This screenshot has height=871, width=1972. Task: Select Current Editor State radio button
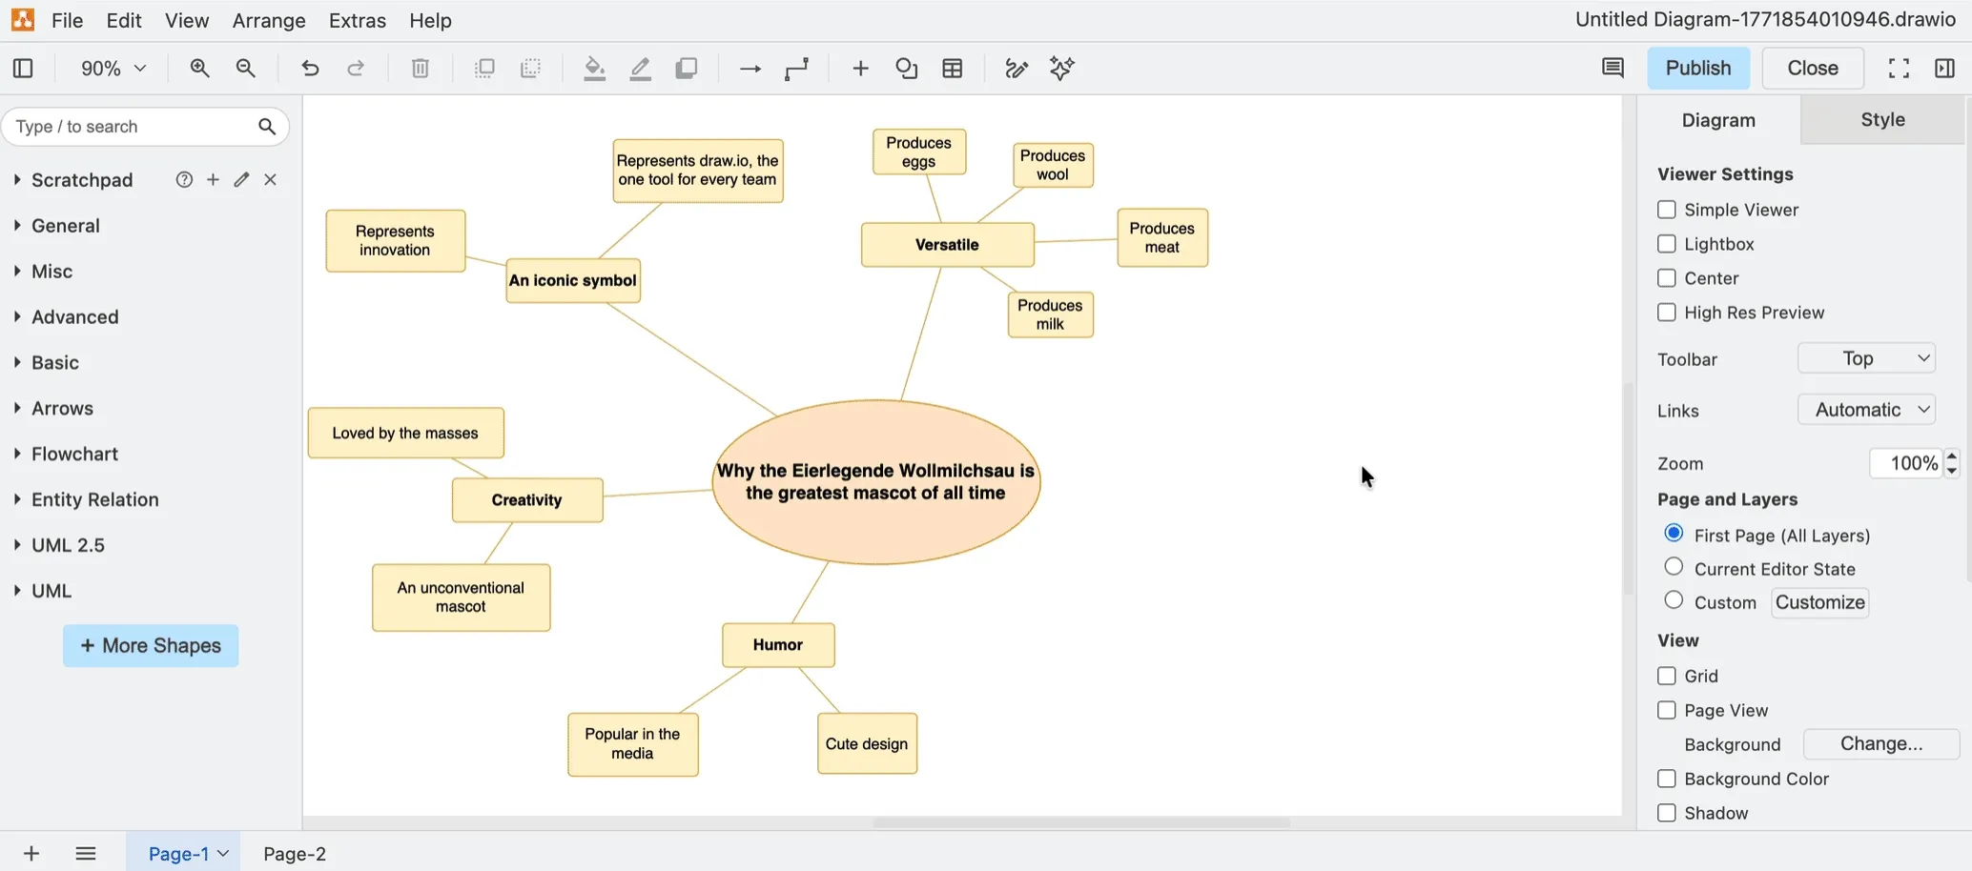click(x=1674, y=567)
